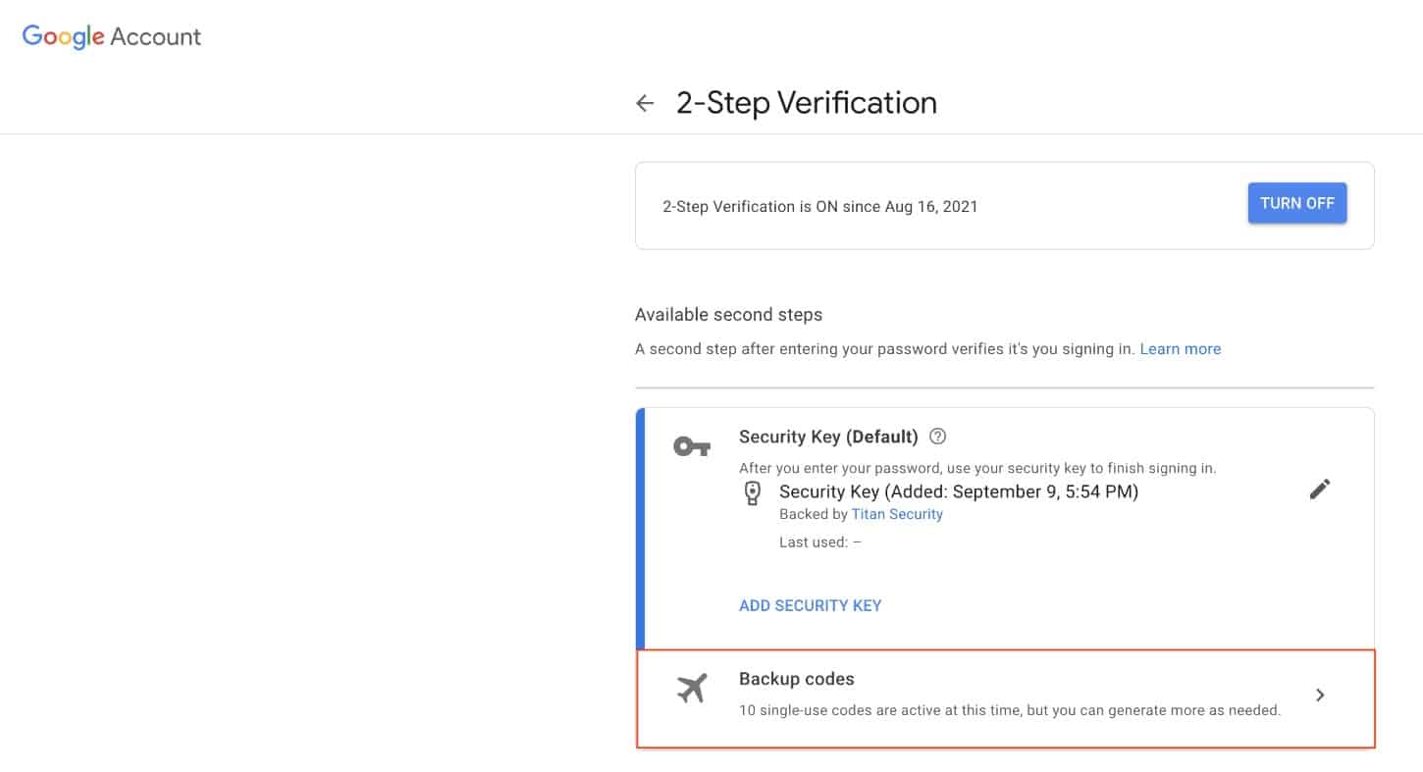
Task: Turn off 2-Step Verification
Action: [1296, 203]
